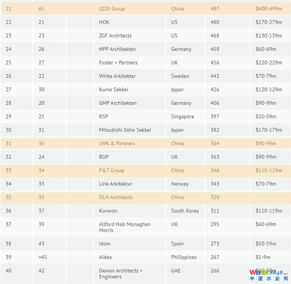
Task: Click the DLN Architects firm name
Action: click(x=115, y=197)
